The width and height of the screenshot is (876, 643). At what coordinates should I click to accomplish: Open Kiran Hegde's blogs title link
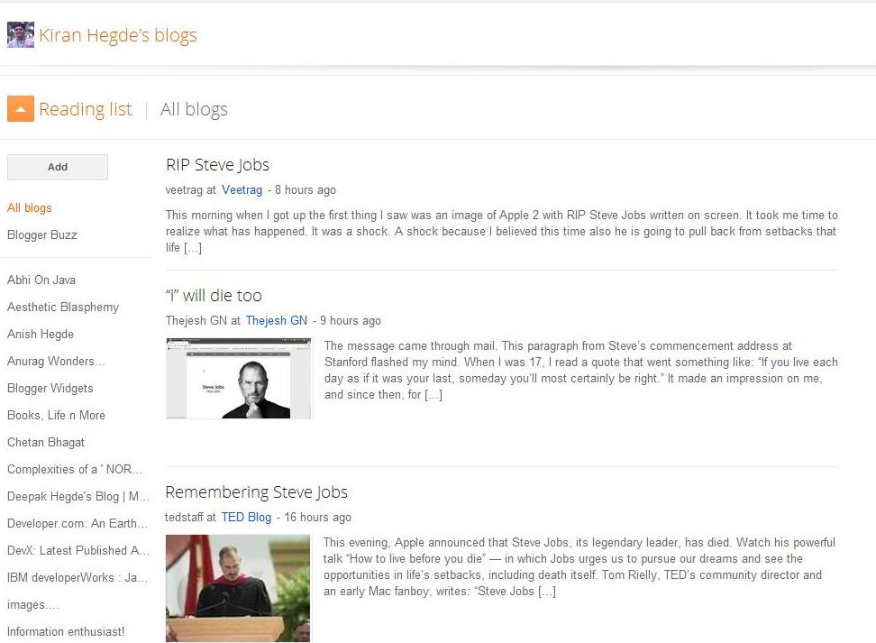tap(118, 35)
